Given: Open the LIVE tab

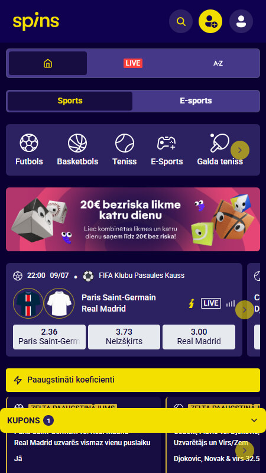Looking at the screenshot, I should [133, 63].
